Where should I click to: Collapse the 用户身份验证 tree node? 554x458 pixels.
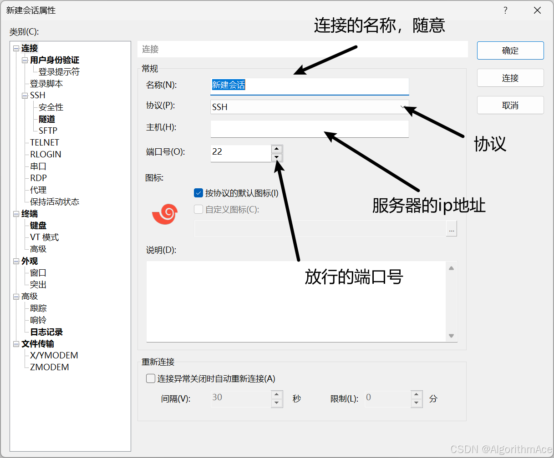(25, 60)
